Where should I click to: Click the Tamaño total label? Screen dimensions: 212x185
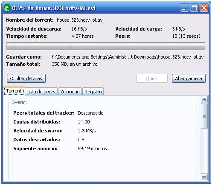[23, 64]
